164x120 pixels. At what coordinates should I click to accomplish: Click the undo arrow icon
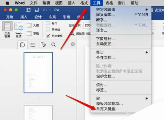point(45,10)
